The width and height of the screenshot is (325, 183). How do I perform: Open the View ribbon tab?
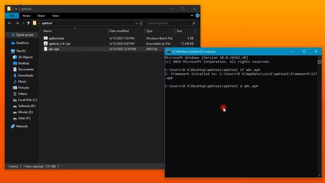tap(55, 16)
